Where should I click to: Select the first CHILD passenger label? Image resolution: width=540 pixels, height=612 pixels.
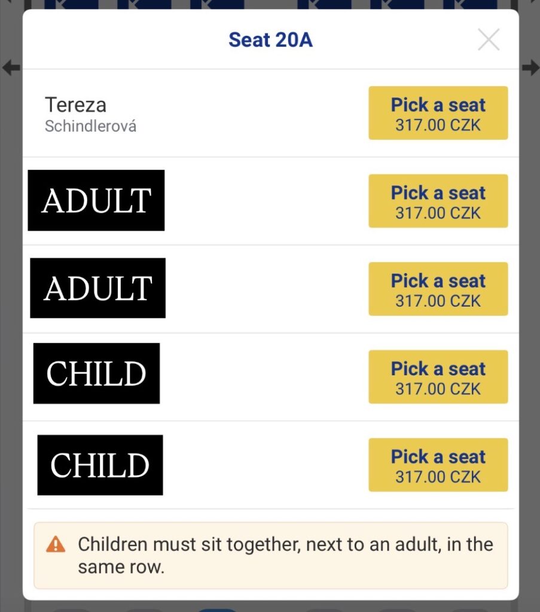(96, 374)
